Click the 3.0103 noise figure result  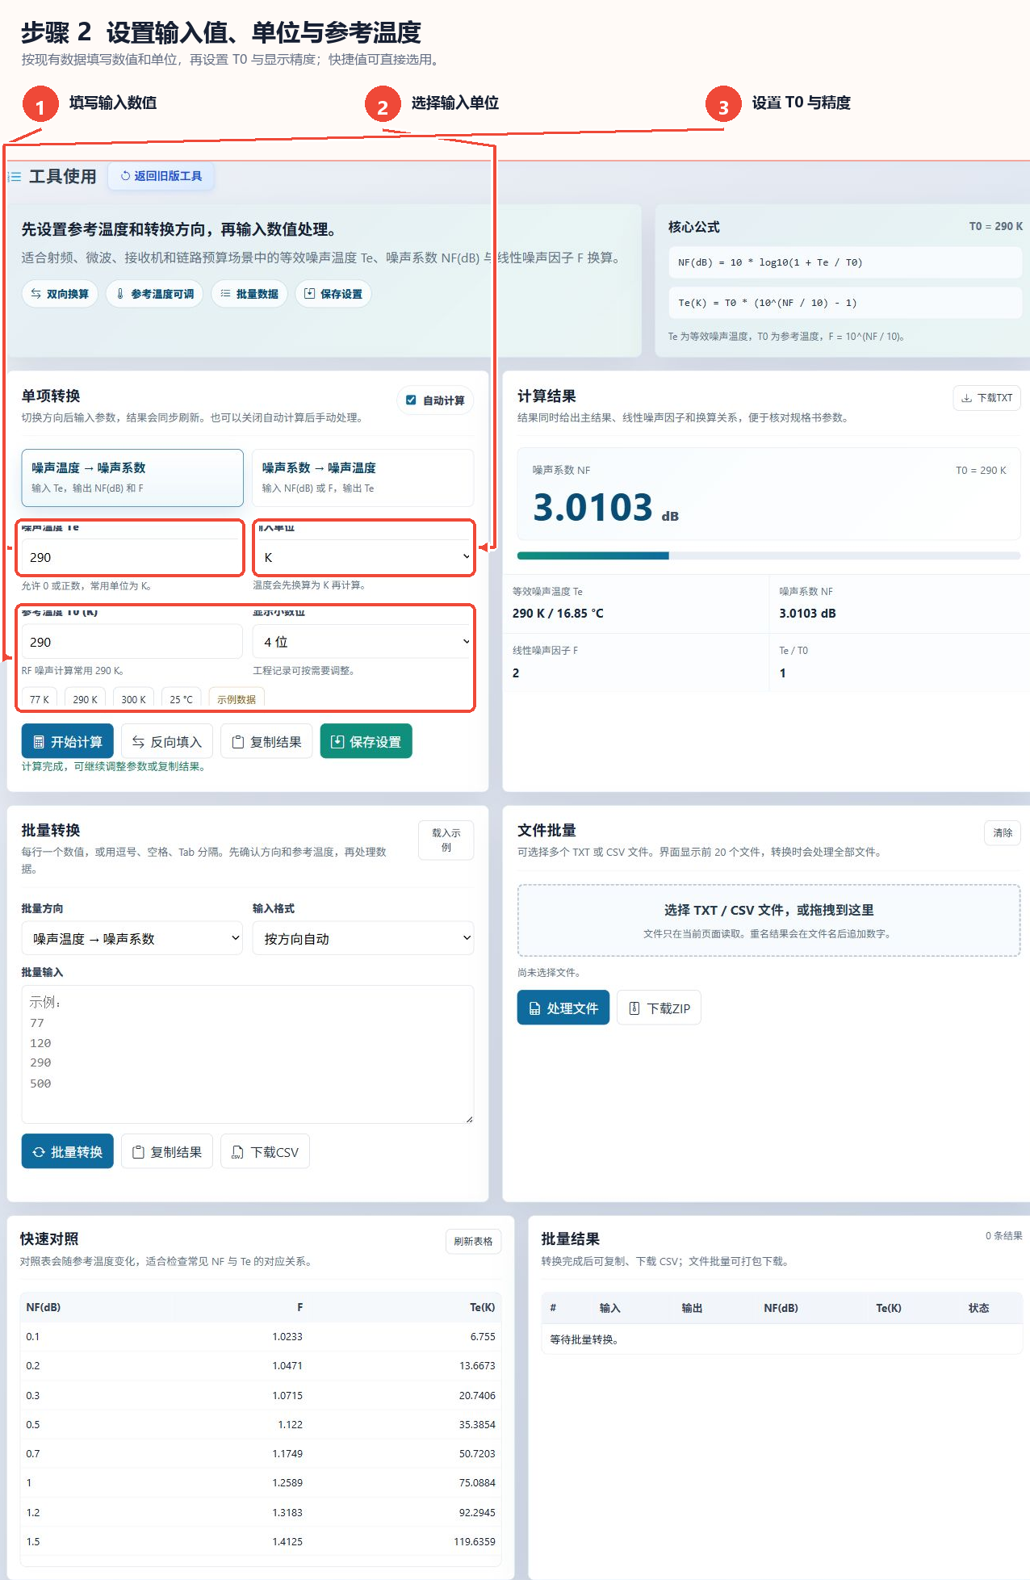592,507
